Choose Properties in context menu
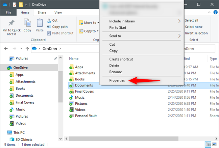The image size is (219, 148). (x=117, y=80)
